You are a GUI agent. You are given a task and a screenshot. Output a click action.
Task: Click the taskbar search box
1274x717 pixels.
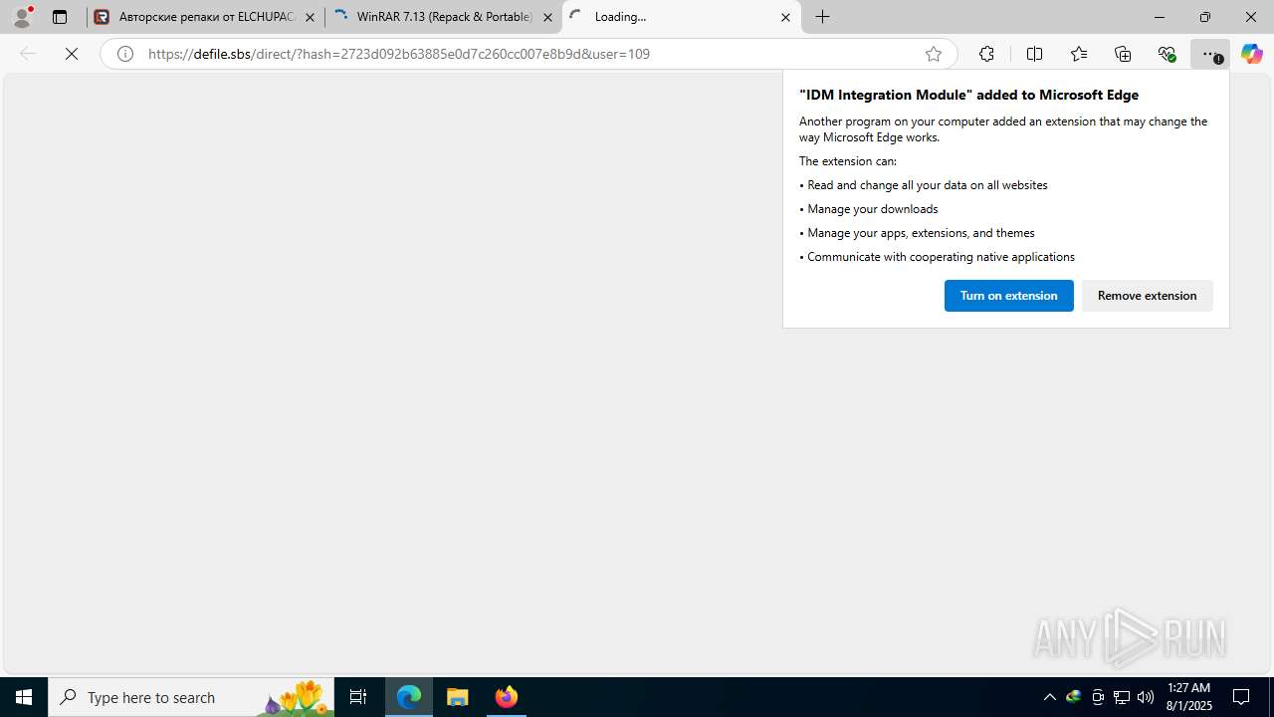191,697
